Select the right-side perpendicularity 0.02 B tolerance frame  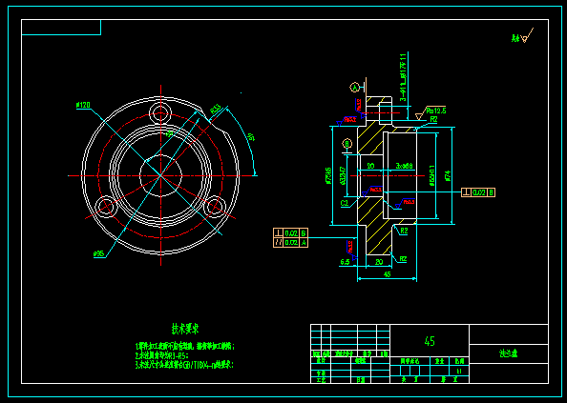pos(478,192)
